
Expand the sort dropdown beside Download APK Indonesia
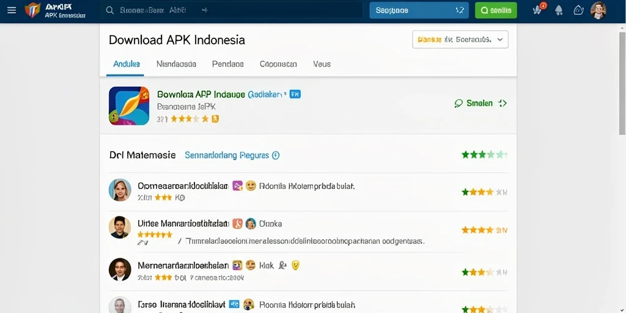coord(460,40)
